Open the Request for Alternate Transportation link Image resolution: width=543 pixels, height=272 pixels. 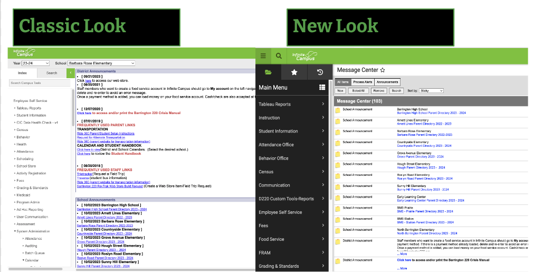[x=101, y=137]
